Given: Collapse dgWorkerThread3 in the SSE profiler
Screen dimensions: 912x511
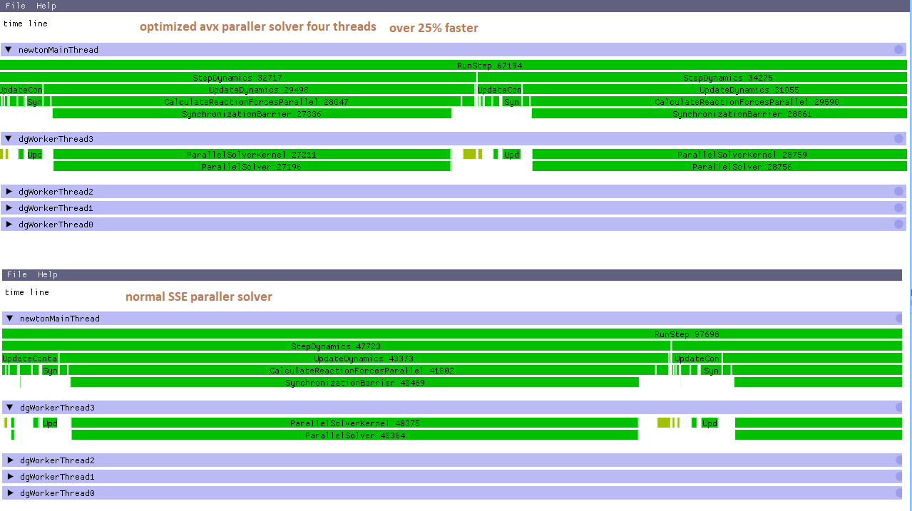Looking at the screenshot, I should [10, 408].
